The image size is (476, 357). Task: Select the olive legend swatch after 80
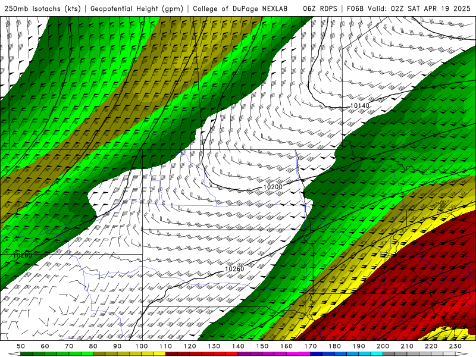(99, 354)
